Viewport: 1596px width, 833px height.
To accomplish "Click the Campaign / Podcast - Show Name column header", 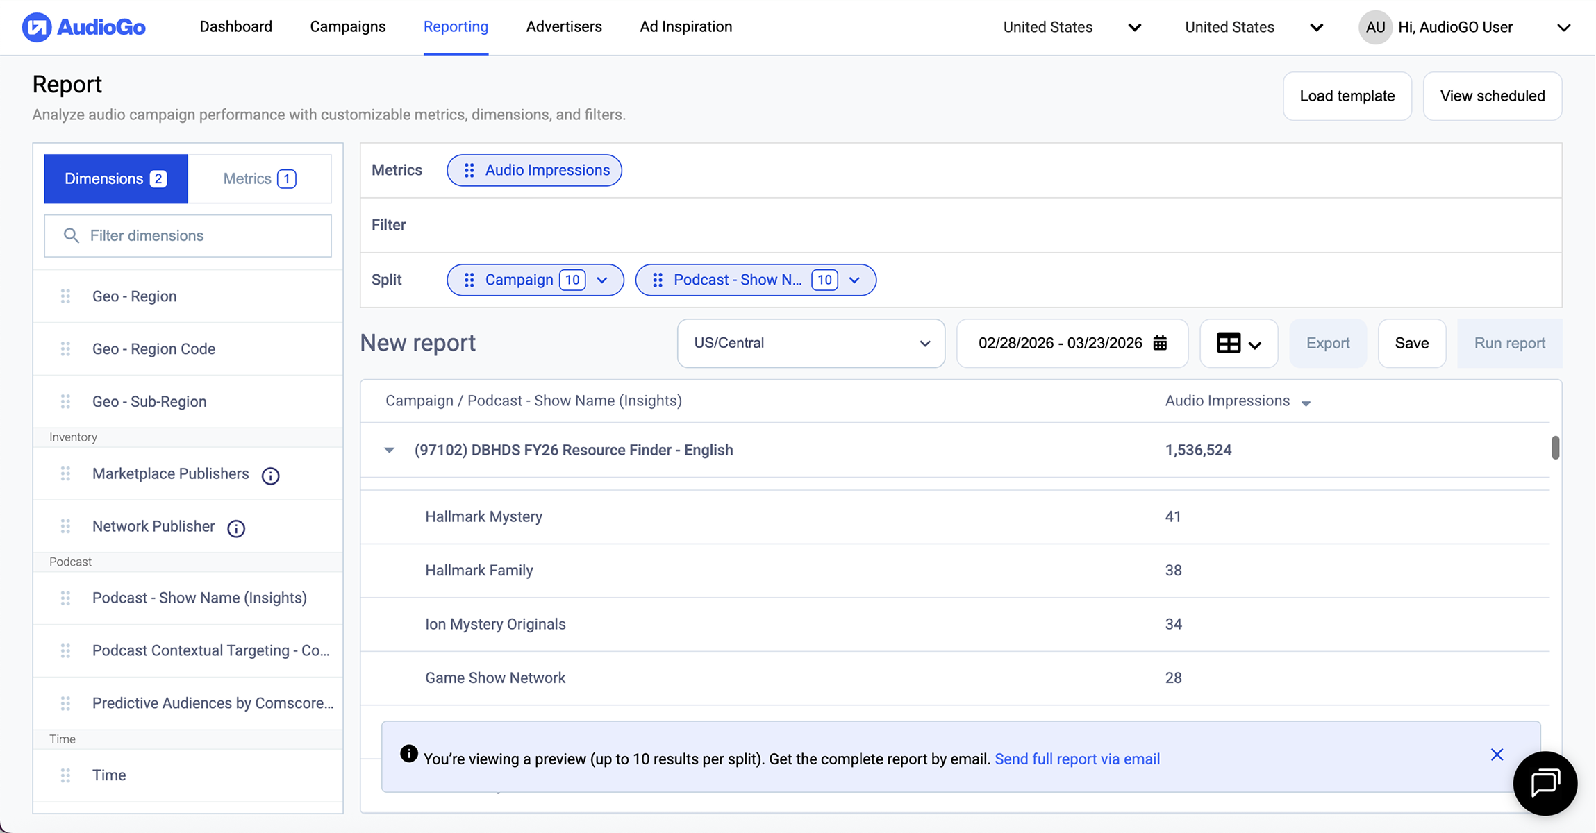I will 533,401.
